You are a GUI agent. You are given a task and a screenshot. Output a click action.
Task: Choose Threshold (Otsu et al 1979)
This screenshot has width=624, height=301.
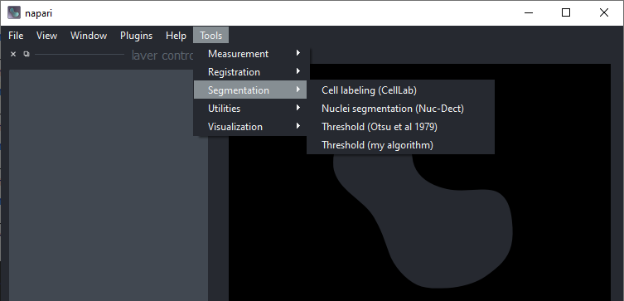click(x=401, y=127)
